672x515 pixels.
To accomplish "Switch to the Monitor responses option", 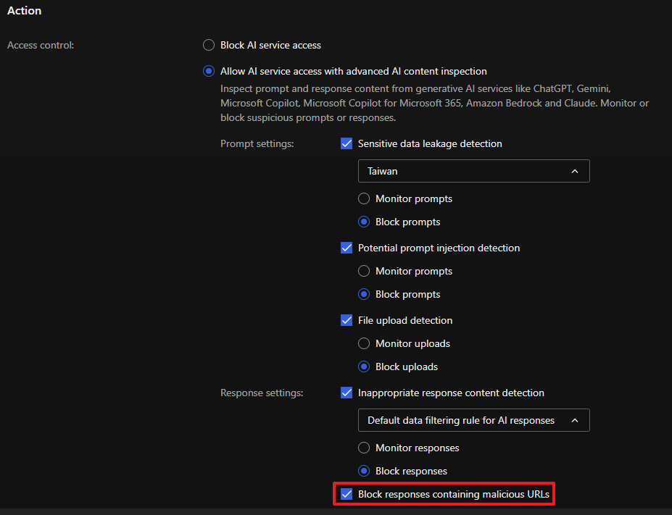I will (x=364, y=448).
